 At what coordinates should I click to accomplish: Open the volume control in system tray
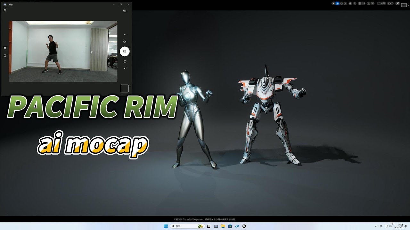[x=390, y=226]
